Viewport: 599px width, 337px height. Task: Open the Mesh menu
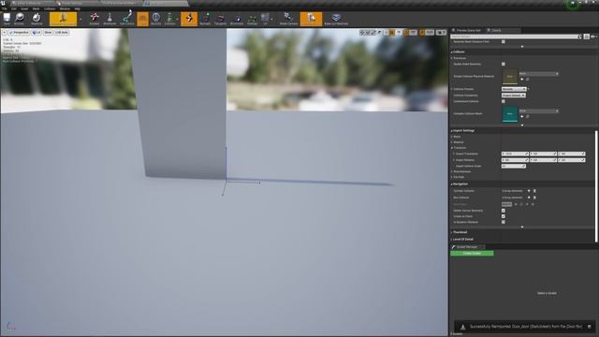pos(36,8)
